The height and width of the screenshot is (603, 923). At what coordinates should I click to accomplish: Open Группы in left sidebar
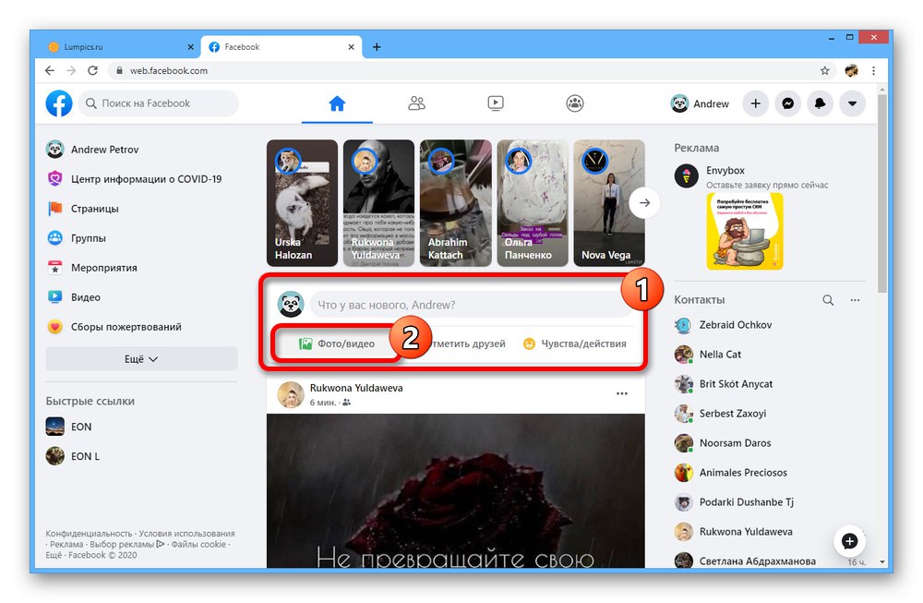point(141,238)
